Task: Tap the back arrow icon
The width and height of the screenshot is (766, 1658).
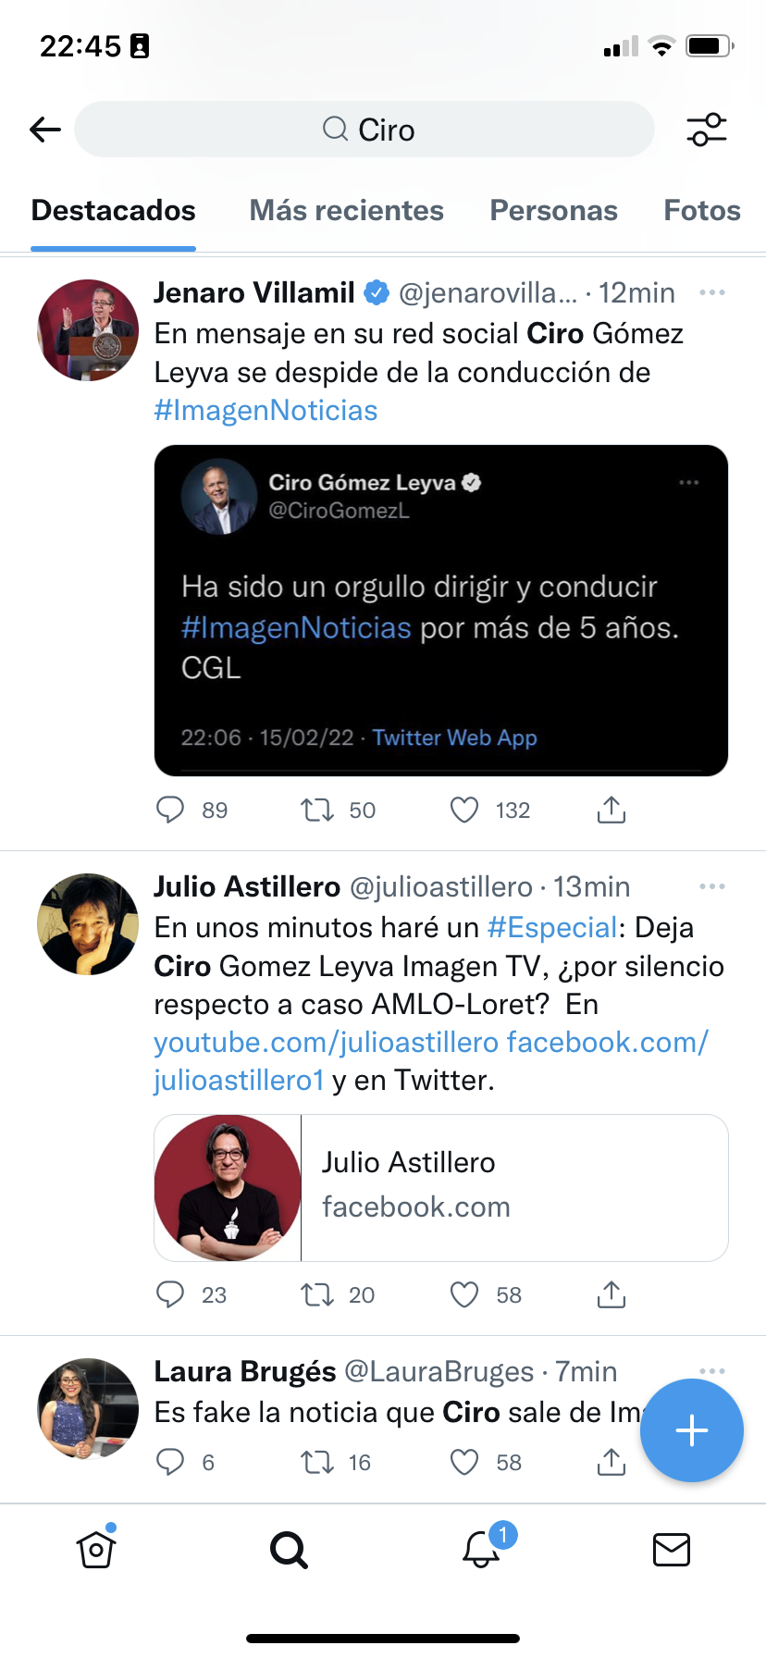Action: click(x=44, y=130)
